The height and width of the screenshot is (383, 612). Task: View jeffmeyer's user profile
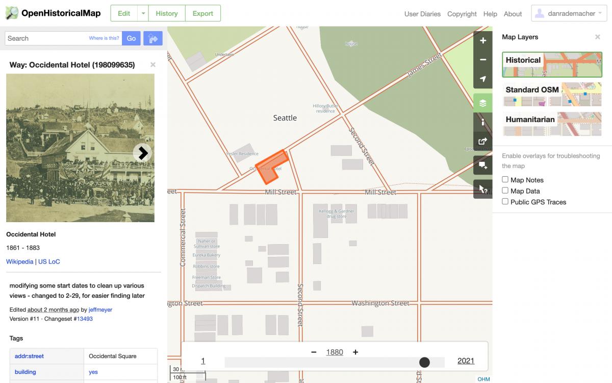[x=100, y=309]
